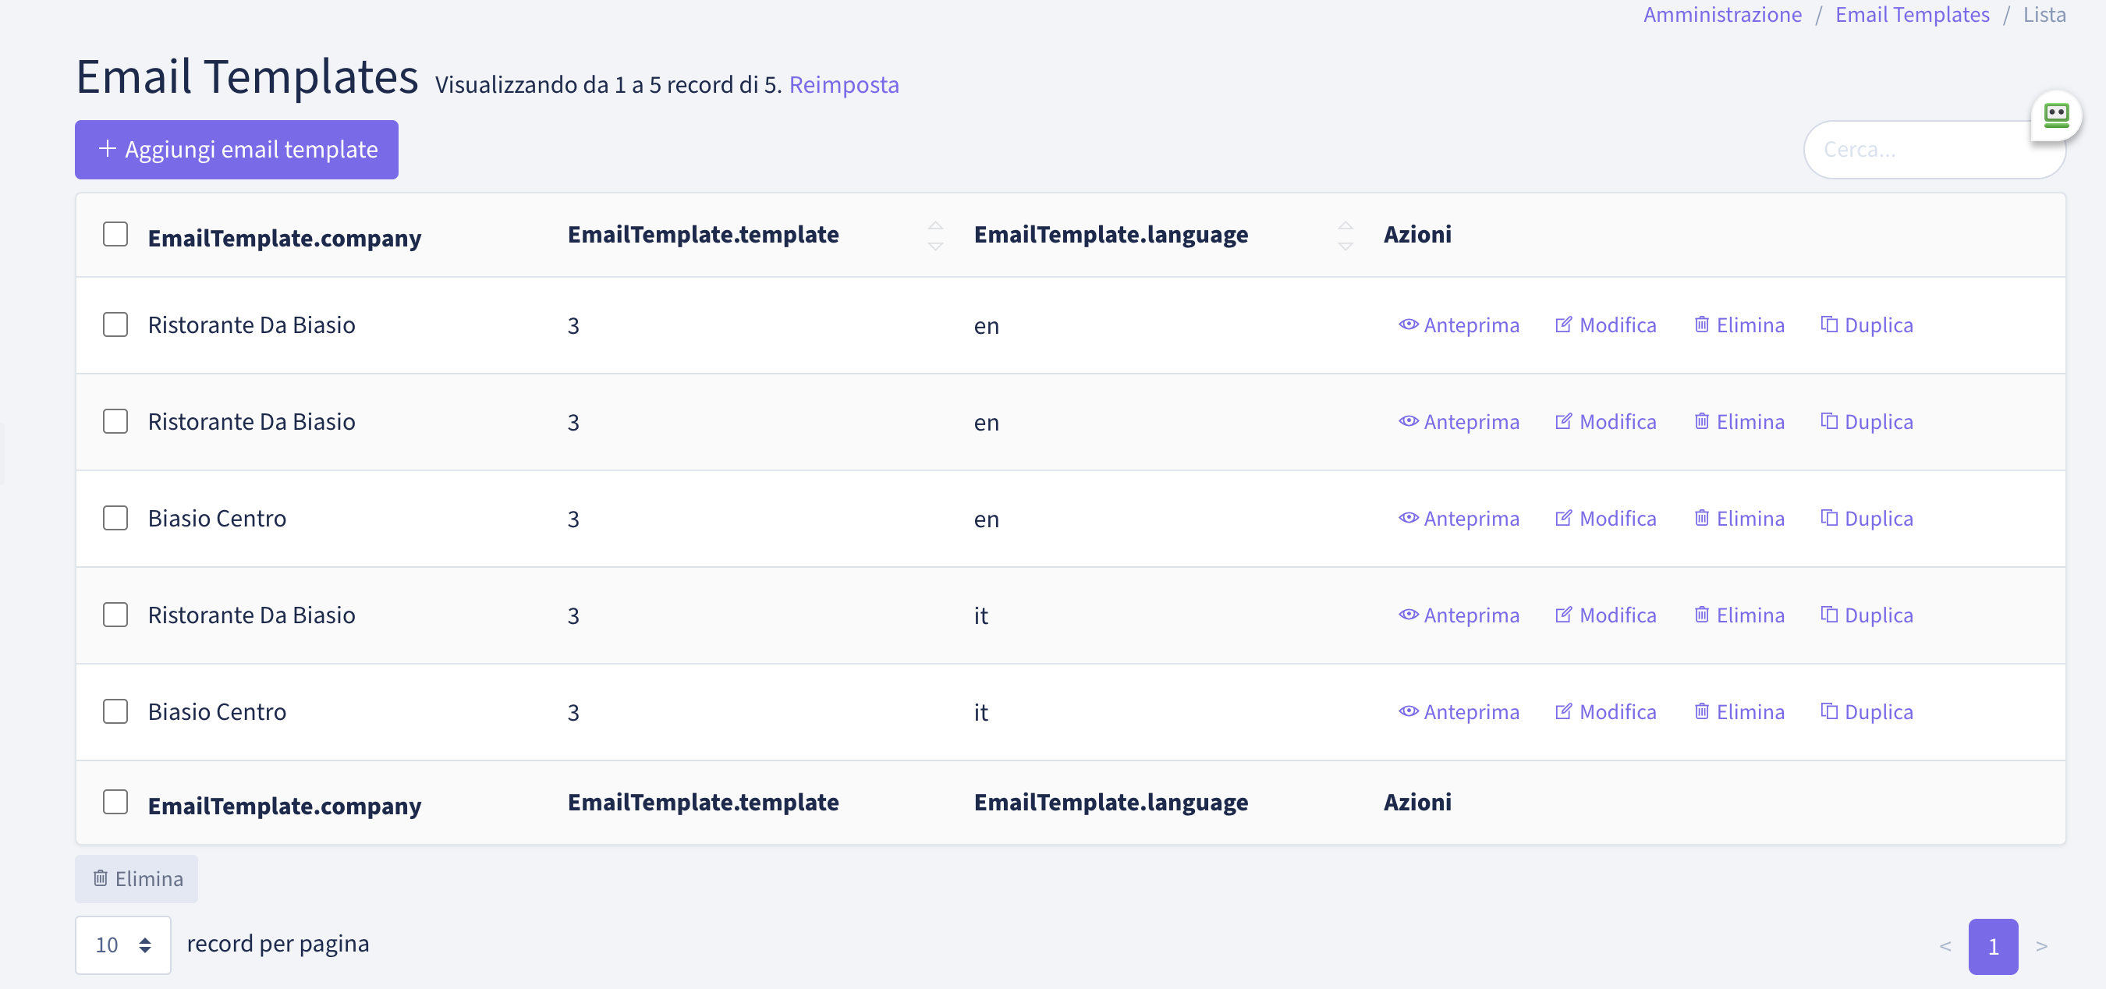Image resolution: width=2106 pixels, height=989 pixels.
Task: Duplicate the second Ristorante Da Biasio en row
Action: 1867,422
